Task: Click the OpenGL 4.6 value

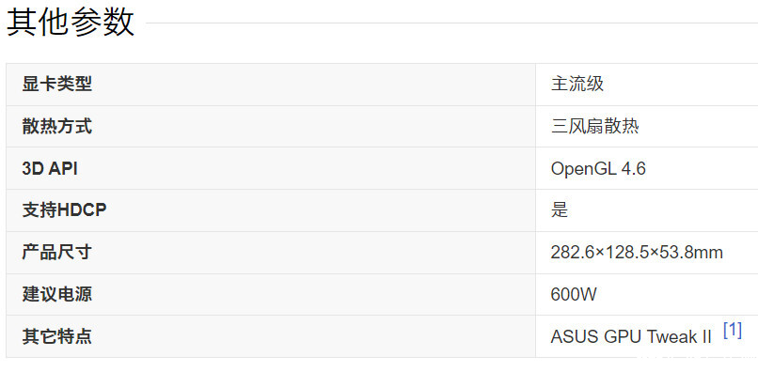Action: coord(598,168)
